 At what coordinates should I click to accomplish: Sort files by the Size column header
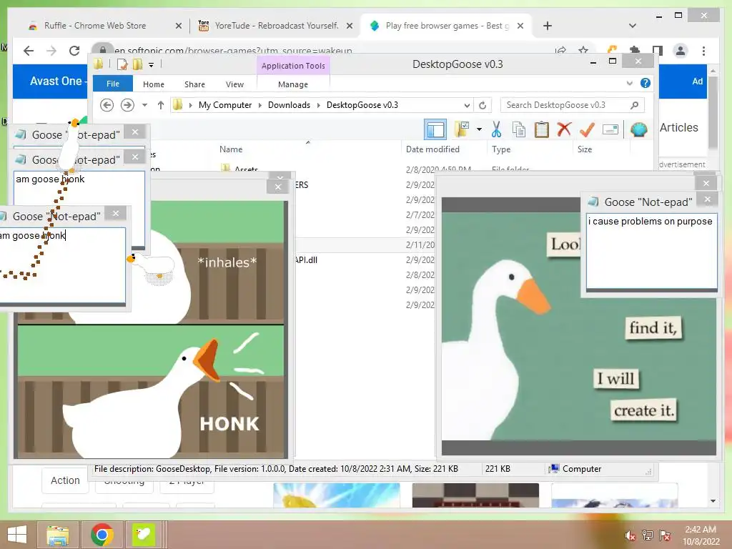coord(585,149)
